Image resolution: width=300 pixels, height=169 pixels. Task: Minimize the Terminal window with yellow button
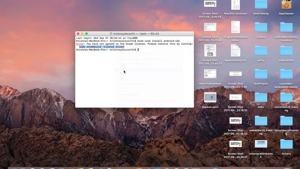coord(82,34)
